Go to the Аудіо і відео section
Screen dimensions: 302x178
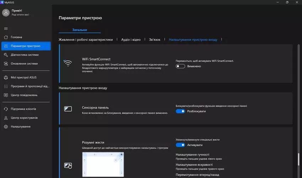[131, 40]
